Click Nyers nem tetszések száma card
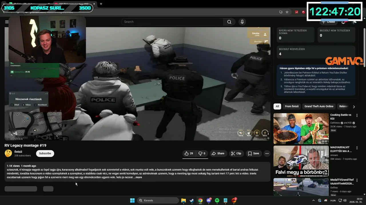The height and width of the screenshot is (205, 366). pyautogui.click(x=296, y=35)
